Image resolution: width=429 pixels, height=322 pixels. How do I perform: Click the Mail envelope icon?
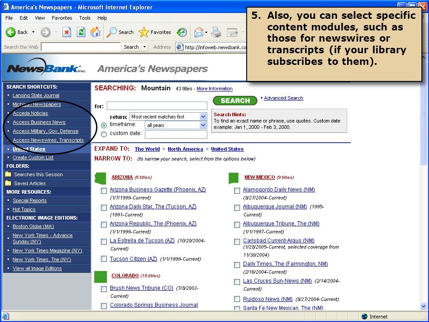click(x=199, y=32)
